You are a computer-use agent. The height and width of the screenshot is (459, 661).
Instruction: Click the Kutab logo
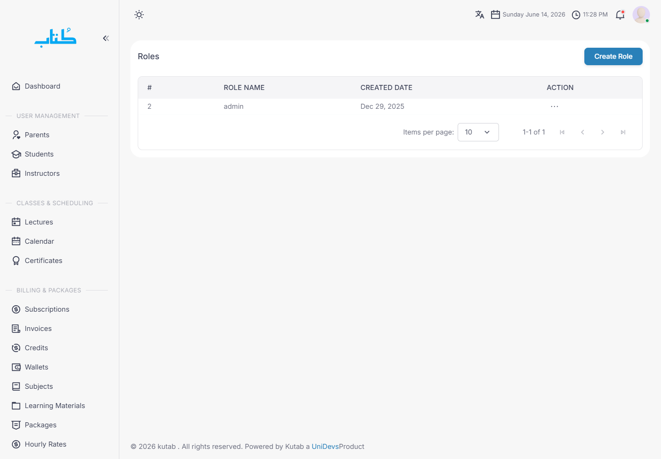[x=56, y=38]
